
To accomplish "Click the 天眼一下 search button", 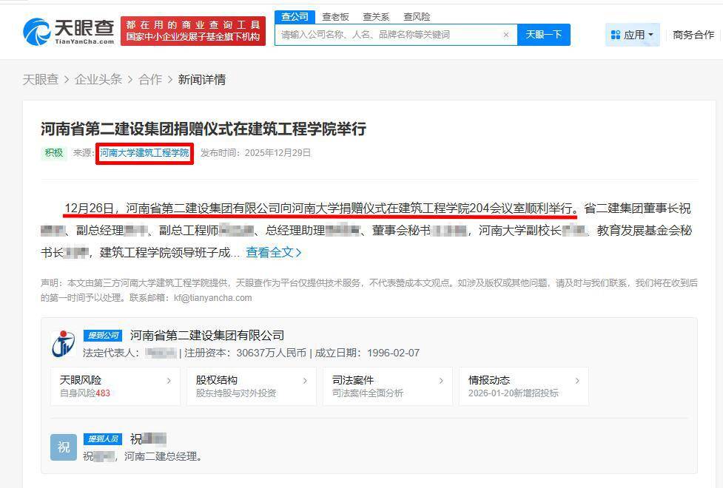I will 545,35.
